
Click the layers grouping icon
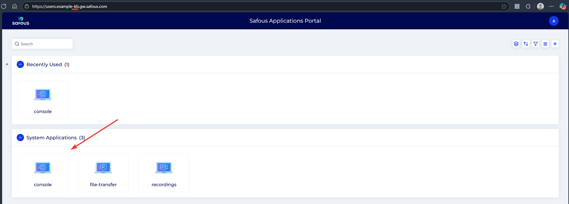point(516,44)
